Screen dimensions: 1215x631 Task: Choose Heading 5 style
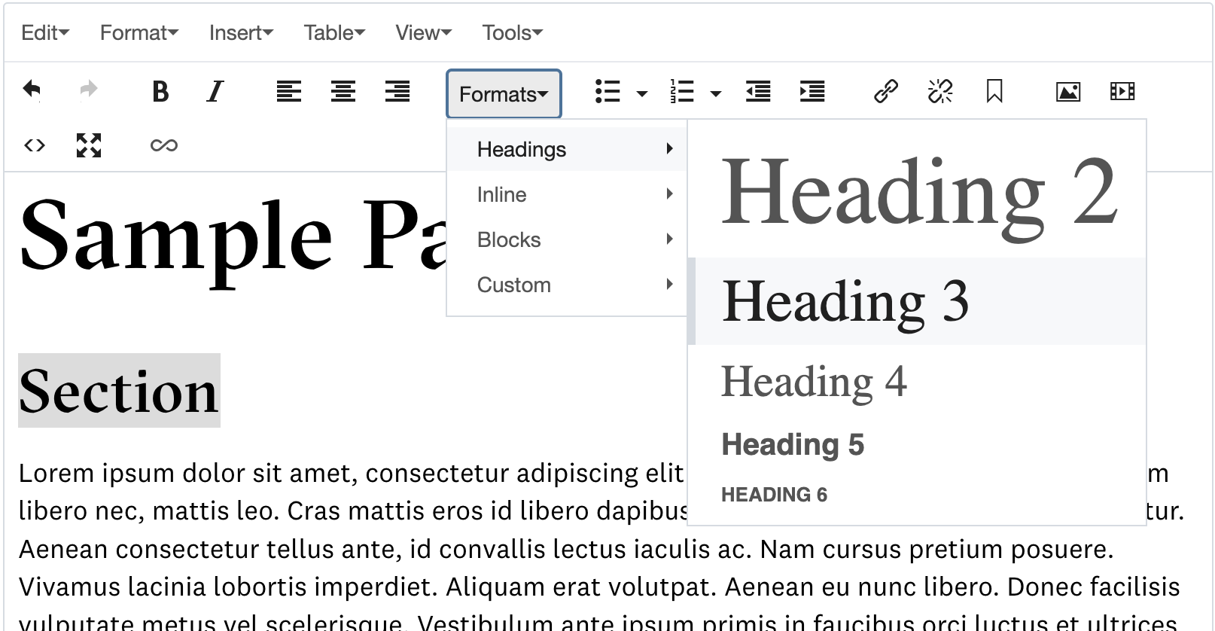[x=793, y=445]
